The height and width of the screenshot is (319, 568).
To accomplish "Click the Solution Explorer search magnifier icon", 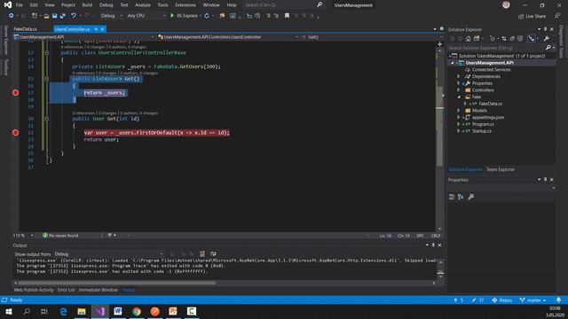I will click(x=548, y=48).
